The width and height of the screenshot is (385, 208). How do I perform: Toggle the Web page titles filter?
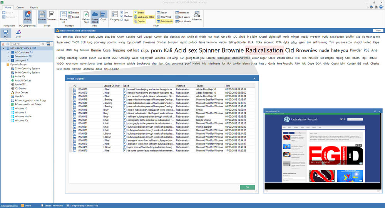[144, 17]
